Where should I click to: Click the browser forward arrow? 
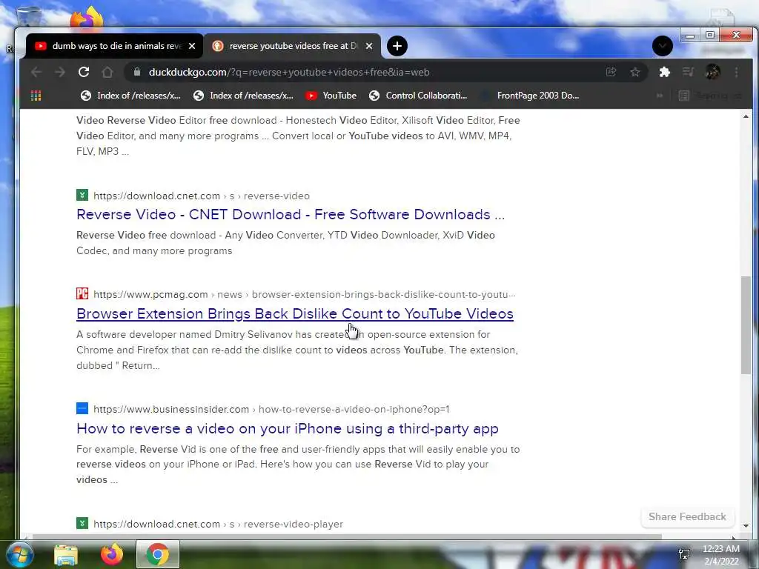pos(60,72)
